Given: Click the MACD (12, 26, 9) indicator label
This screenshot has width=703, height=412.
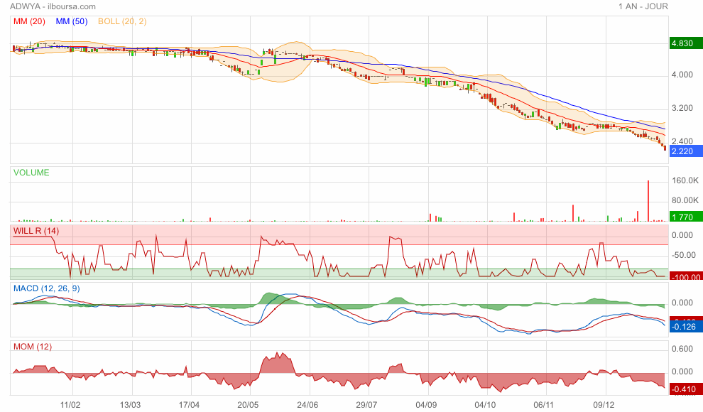Looking at the screenshot, I should click(47, 288).
